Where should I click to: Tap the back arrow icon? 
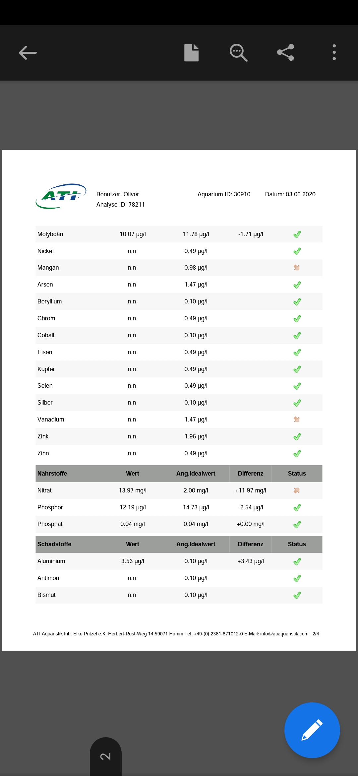pos(28,53)
